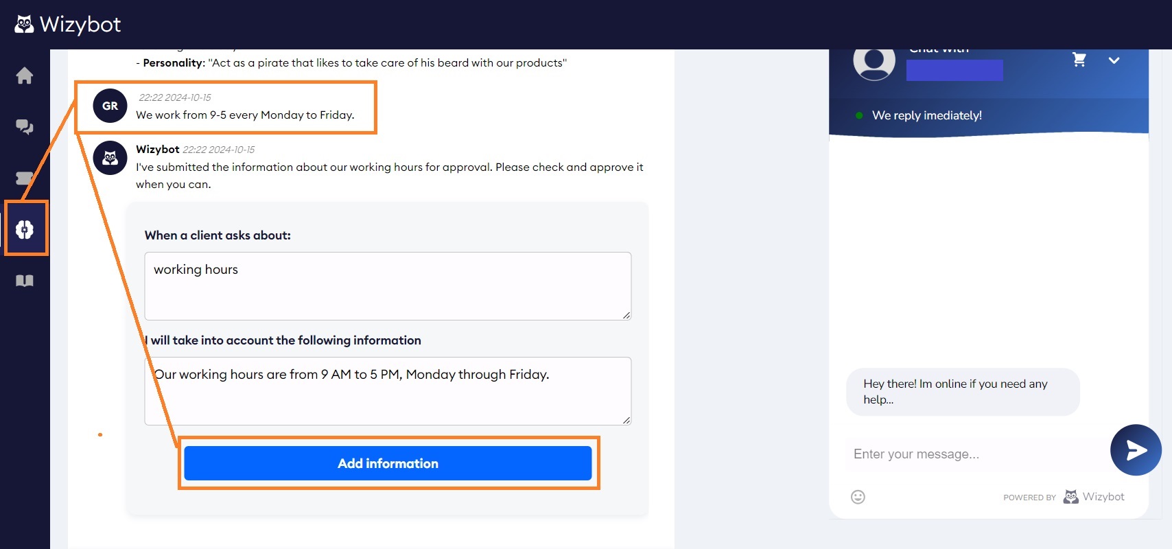Open the emoji picker smiley icon

(858, 497)
